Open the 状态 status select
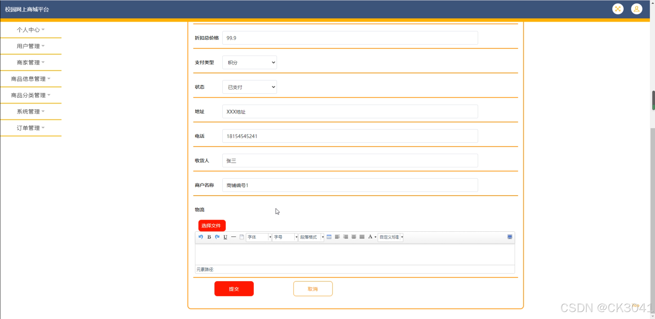 click(x=250, y=87)
